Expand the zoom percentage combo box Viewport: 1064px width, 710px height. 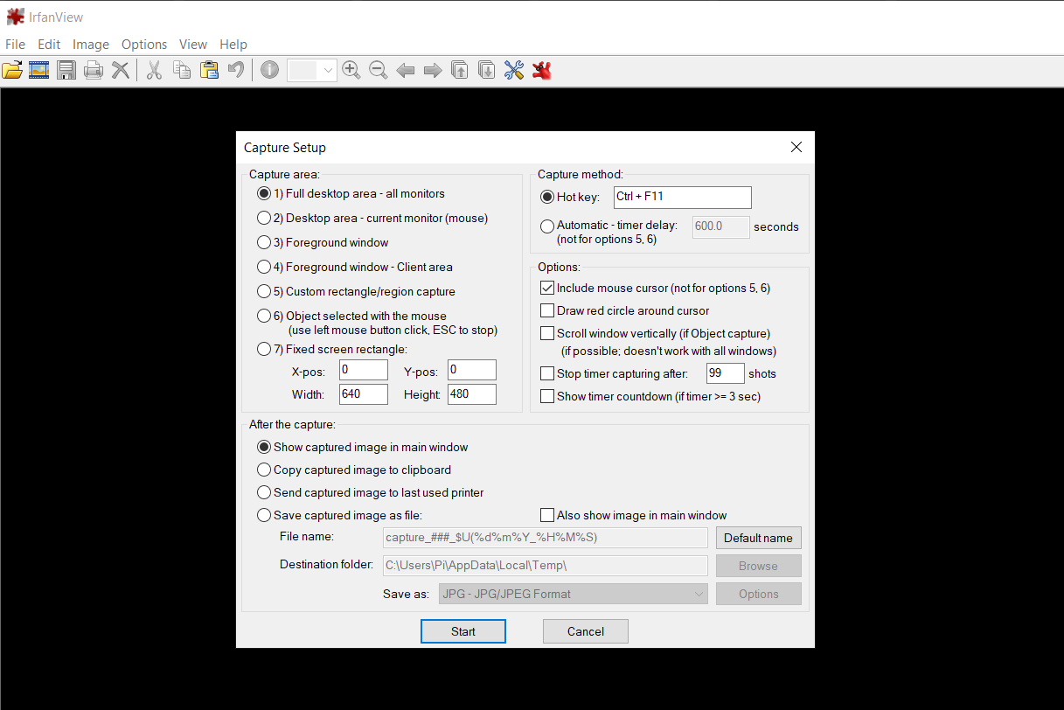[x=330, y=70]
